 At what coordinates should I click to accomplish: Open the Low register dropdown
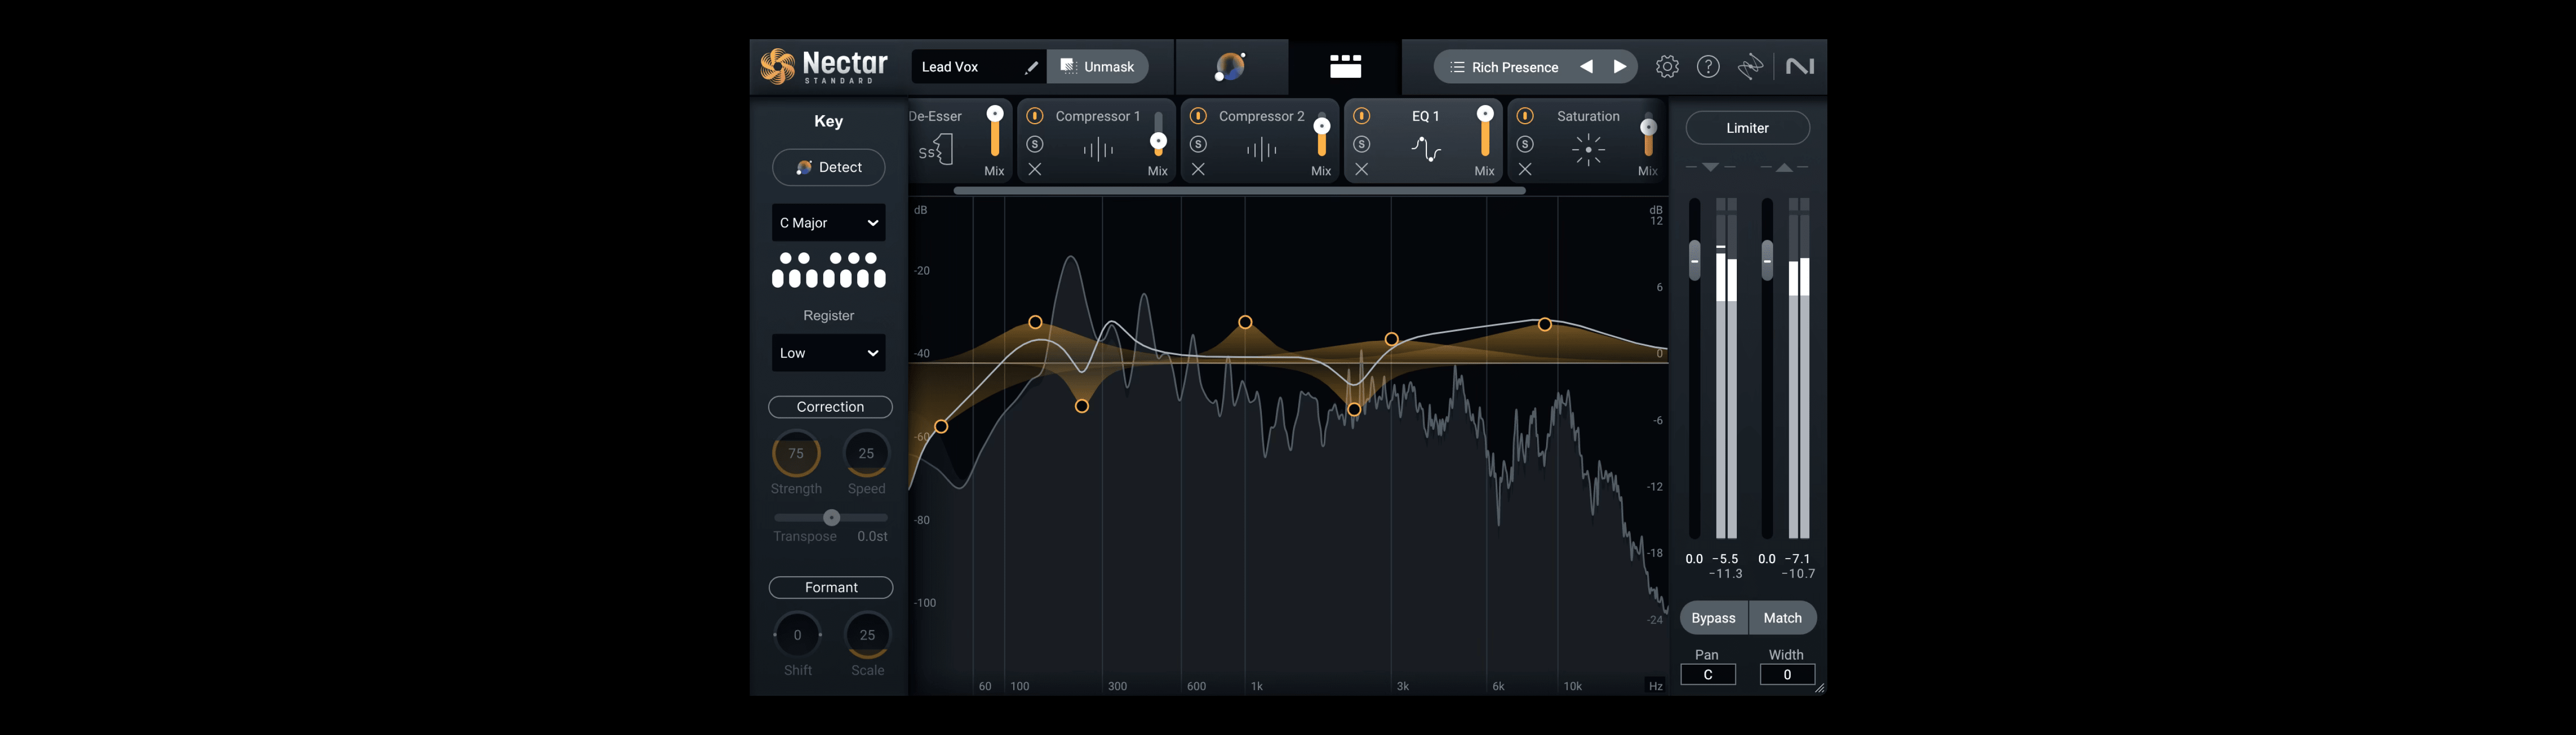(x=828, y=352)
